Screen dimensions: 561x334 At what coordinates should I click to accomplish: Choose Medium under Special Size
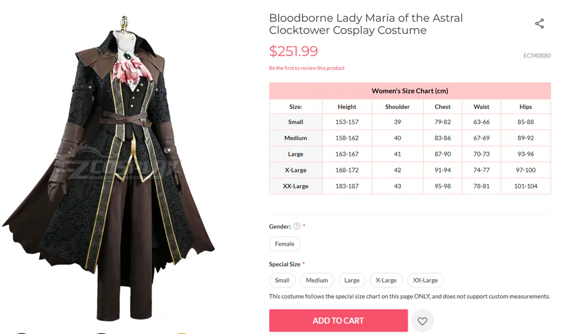(317, 280)
